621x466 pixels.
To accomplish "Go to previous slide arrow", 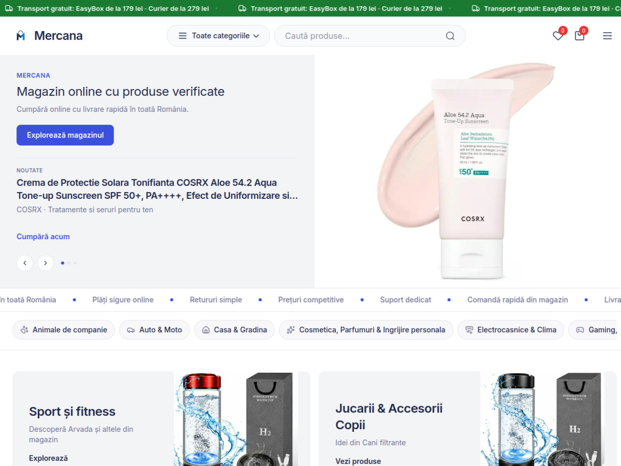I will click(x=25, y=263).
